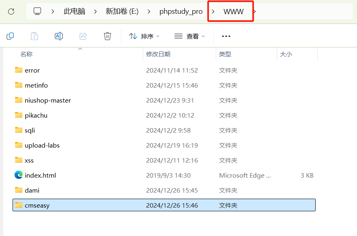Click the Microsoft Edge ... type cell

pyautogui.click(x=245, y=176)
